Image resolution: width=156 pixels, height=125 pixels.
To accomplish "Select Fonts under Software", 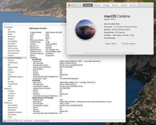I will (x=10, y=117).
